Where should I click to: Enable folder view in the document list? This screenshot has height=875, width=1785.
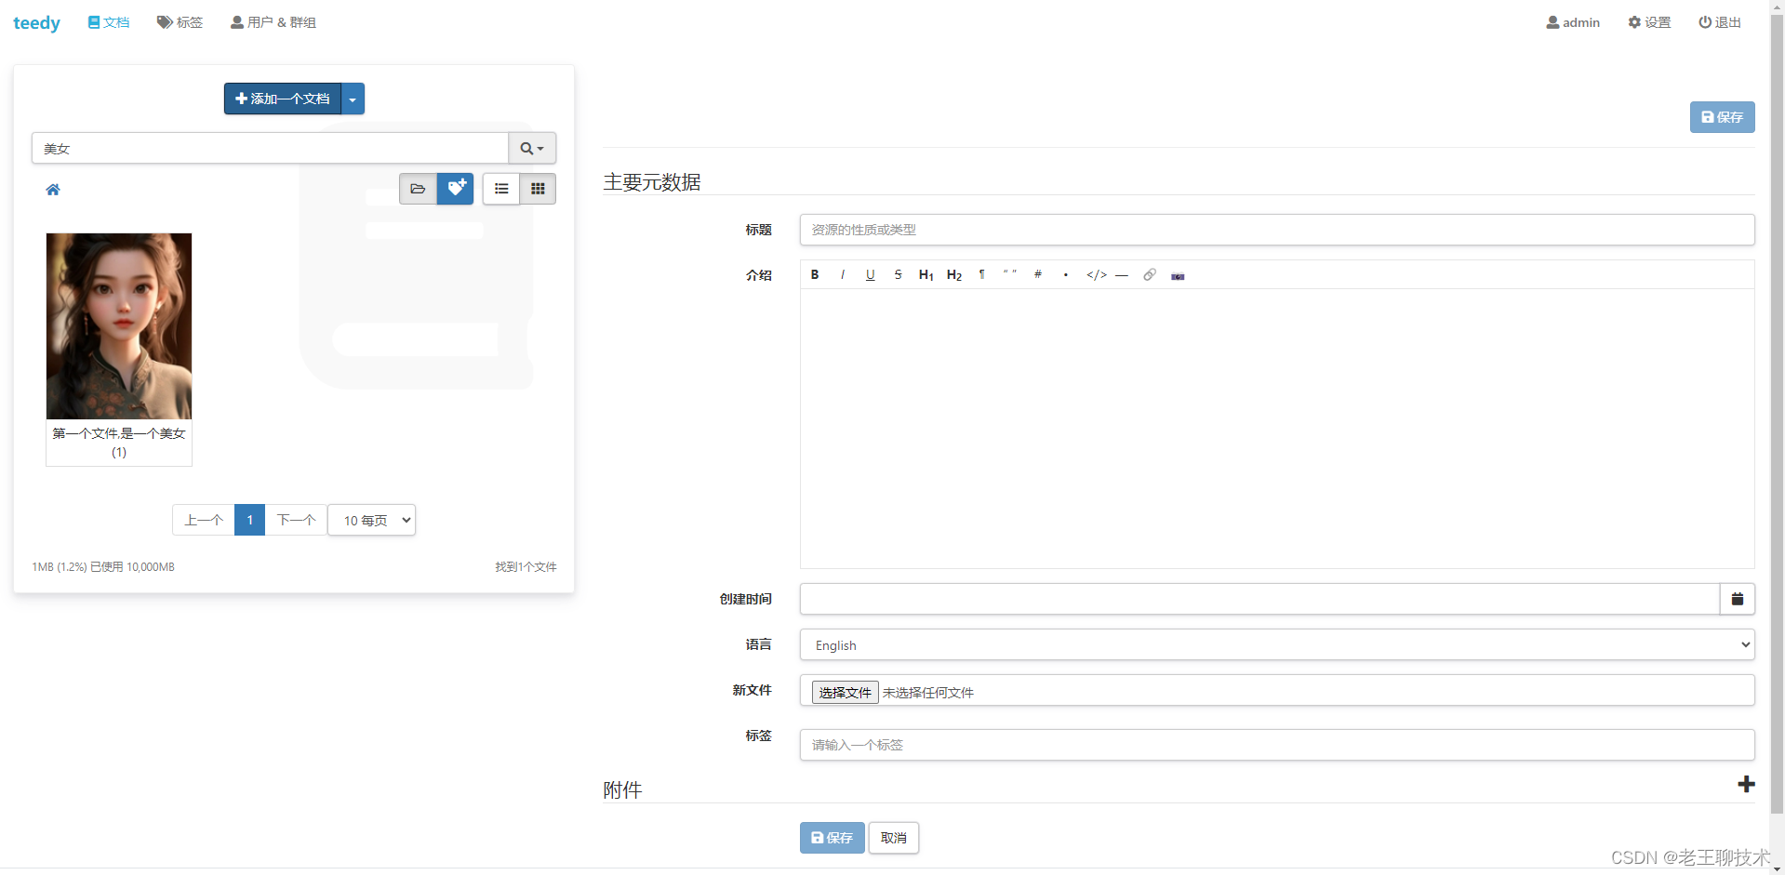pyautogui.click(x=418, y=188)
